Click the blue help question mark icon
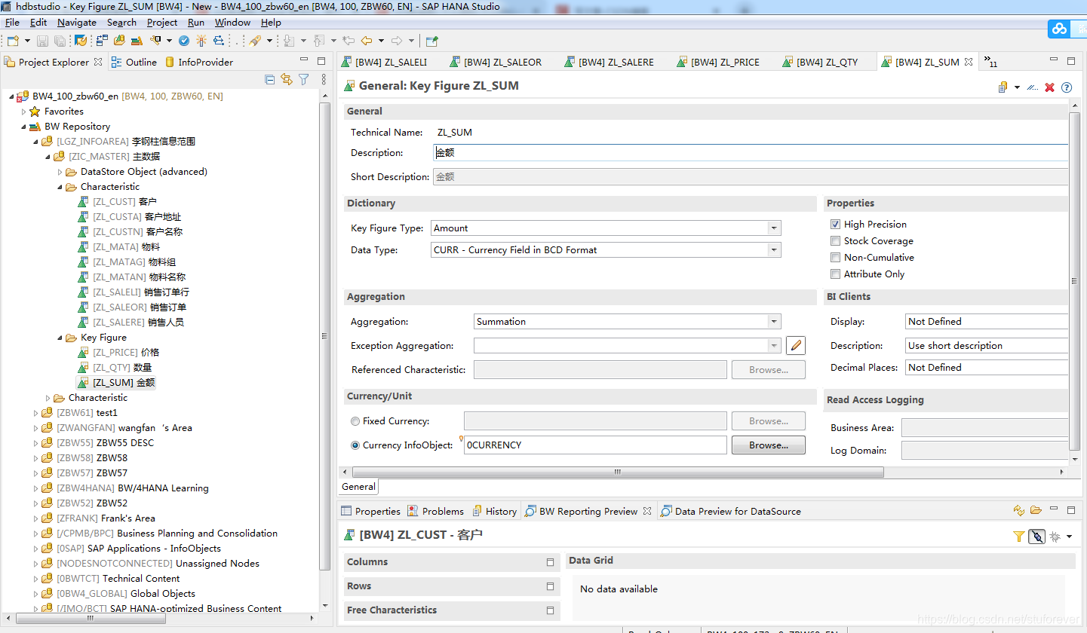This screenshot has height=633, width=1087. click(1067, 87)
